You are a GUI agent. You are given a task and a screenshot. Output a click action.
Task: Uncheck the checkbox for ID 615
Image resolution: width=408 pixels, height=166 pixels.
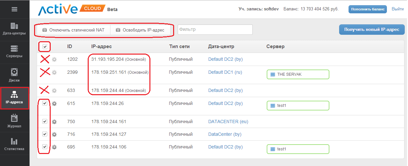point(45,103)
